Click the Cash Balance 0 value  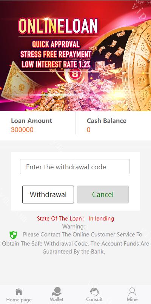(x=88, y=130)
